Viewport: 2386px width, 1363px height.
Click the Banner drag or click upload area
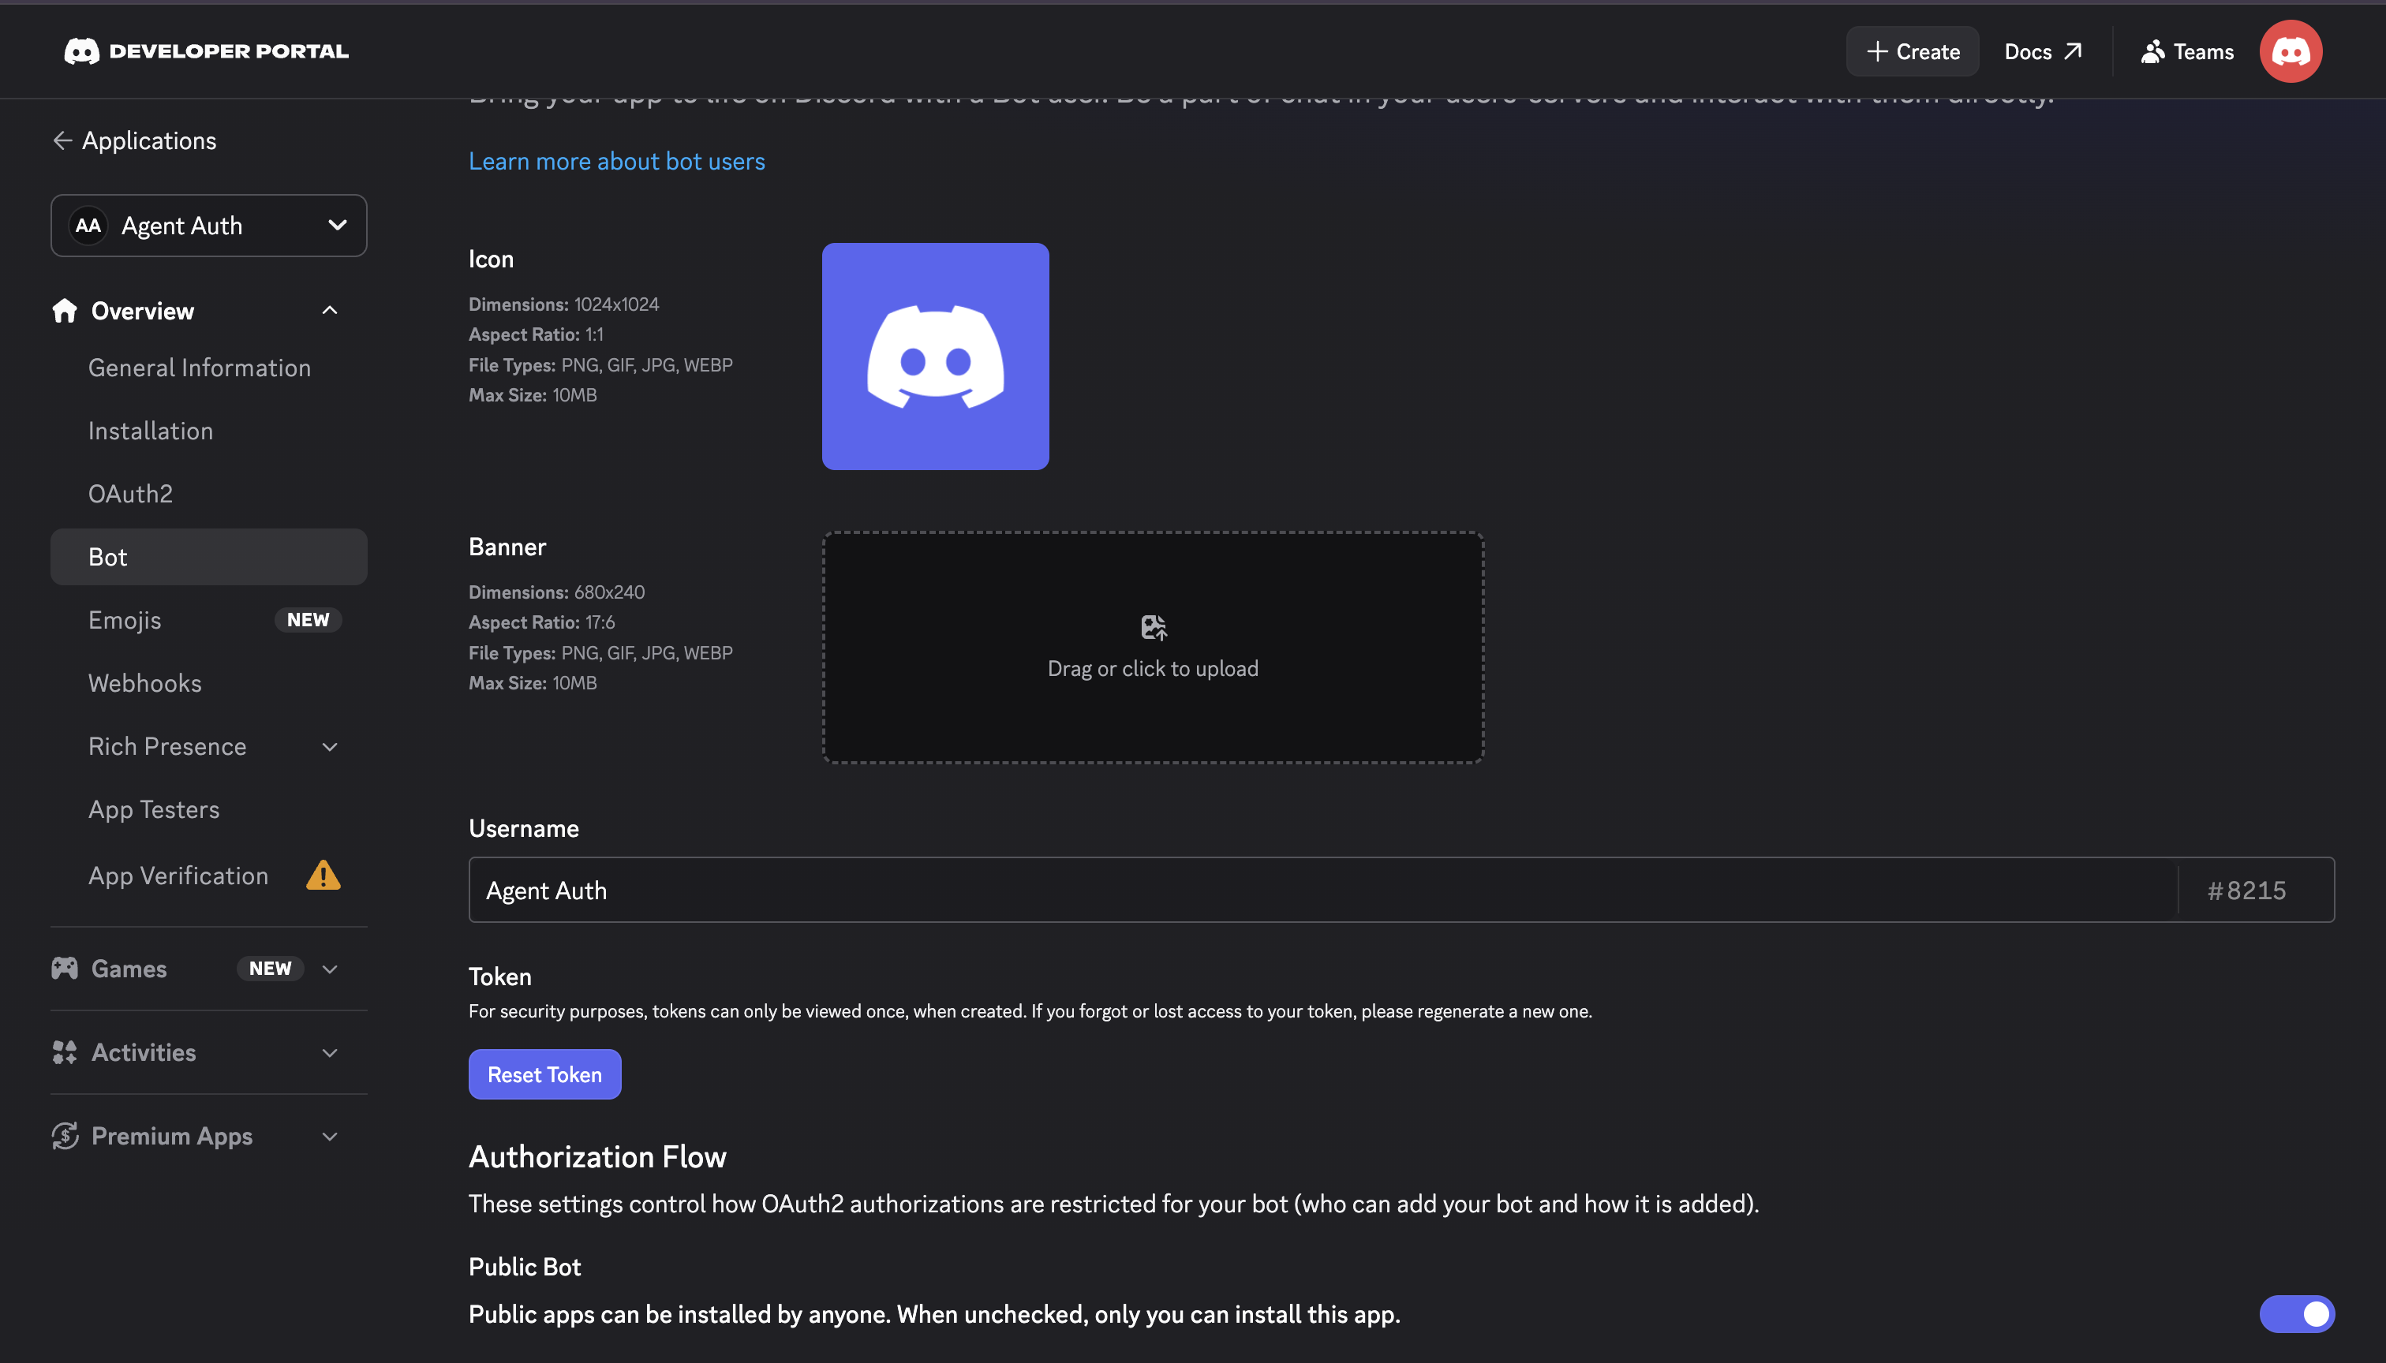(x=1153, y=648)
